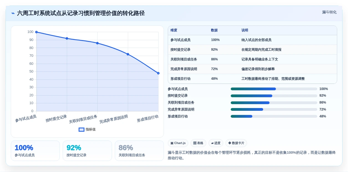The image size is (348, 172).
Task: Click the summary paragraph starting 漏斗显示工时数据
Action: tap(252, 155)
